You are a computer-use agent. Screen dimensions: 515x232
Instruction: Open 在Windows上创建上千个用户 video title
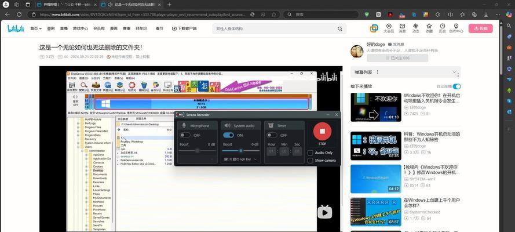pyautogui.click(x=432, y=202)
